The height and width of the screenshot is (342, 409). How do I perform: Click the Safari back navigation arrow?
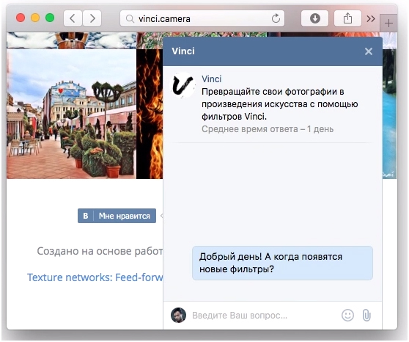pyautogui.click(x=73, y=18)
